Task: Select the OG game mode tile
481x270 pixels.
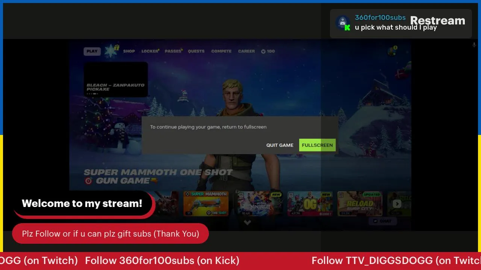Action: pos(310,204)
